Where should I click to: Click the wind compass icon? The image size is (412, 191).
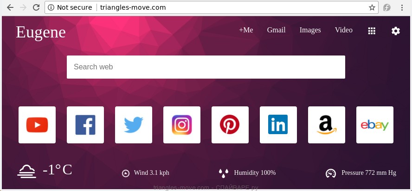click(126, 173)
